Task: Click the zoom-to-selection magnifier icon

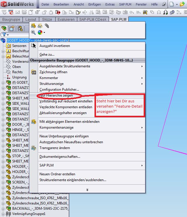Action: point(33,32)
